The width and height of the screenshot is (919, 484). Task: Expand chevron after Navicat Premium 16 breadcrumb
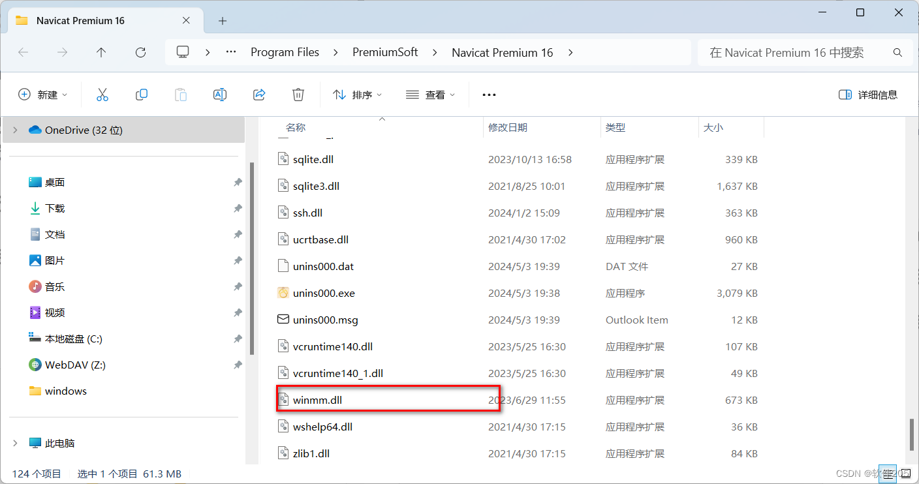point(570,52)
